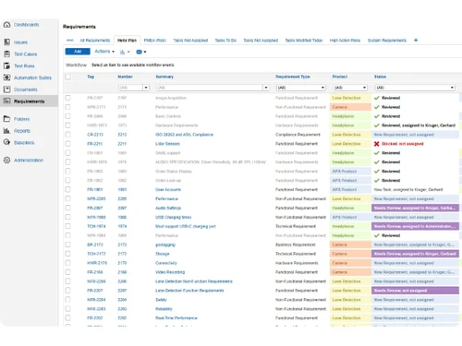The height and width of the screenshot is (346, 462).
Task: Open the Tasks Modified Today tab
Action: (x=304, y=41)
